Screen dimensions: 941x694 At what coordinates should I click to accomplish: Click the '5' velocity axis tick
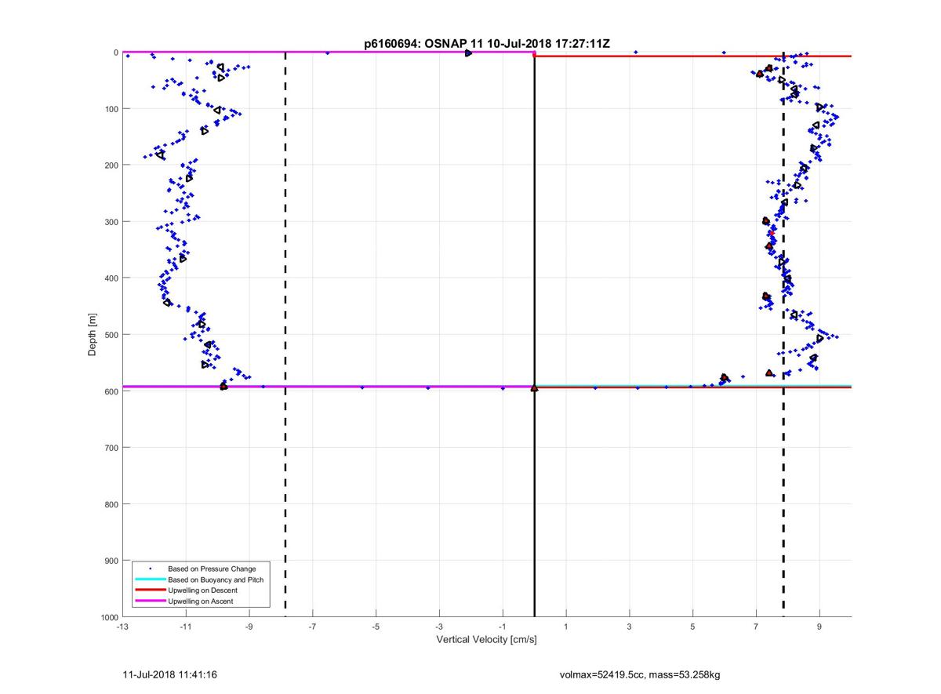point(692,627)
